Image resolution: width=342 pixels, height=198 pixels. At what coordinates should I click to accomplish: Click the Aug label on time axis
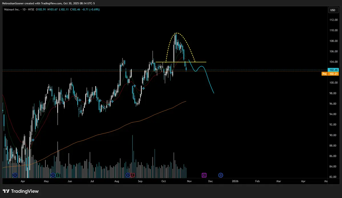(x=117, y=181)
